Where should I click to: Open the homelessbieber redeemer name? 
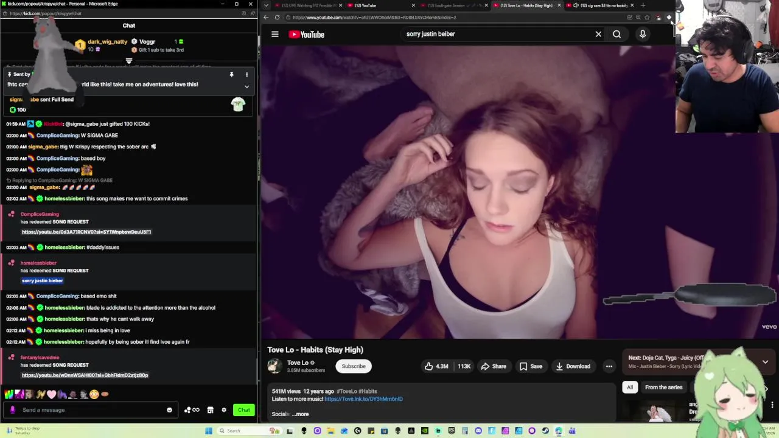pos(38,263)
